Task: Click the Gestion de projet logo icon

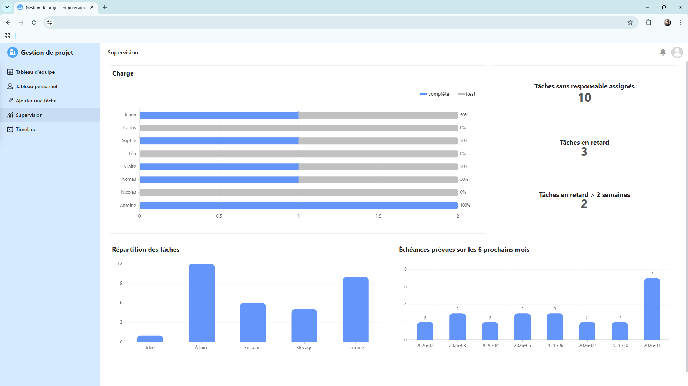Action: coord(13,53)
